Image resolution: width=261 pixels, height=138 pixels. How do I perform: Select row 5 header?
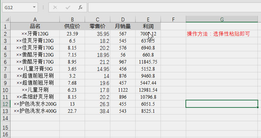(x=5, y=55)
